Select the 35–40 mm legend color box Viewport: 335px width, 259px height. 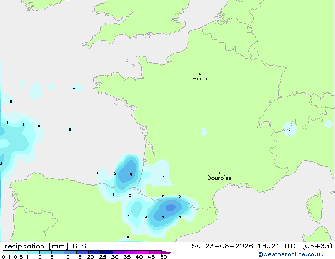click(131, 252)
